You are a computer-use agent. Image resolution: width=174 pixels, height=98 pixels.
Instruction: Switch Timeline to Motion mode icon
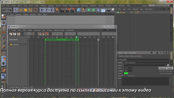pos(19,34)
